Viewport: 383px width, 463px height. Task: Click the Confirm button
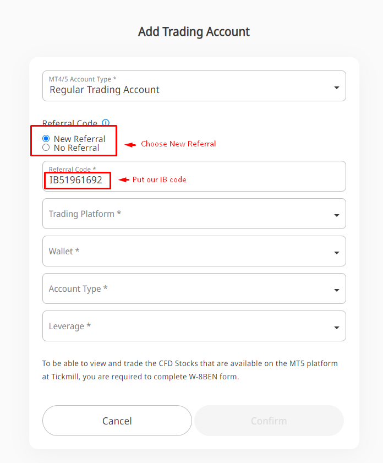(x=269, y=421)
